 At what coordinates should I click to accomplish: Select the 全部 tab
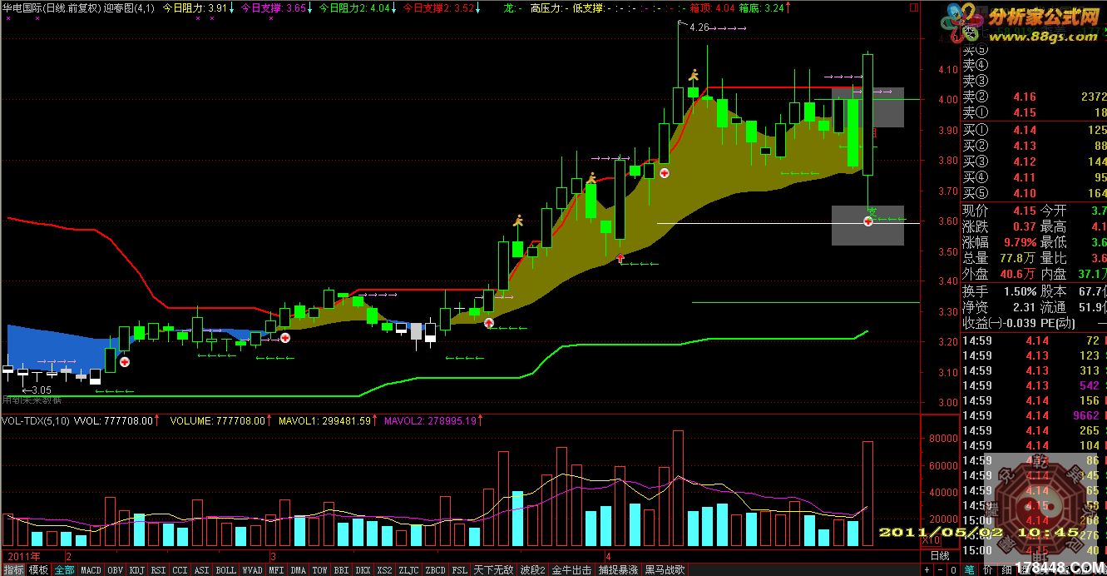[x=64, y=570]
